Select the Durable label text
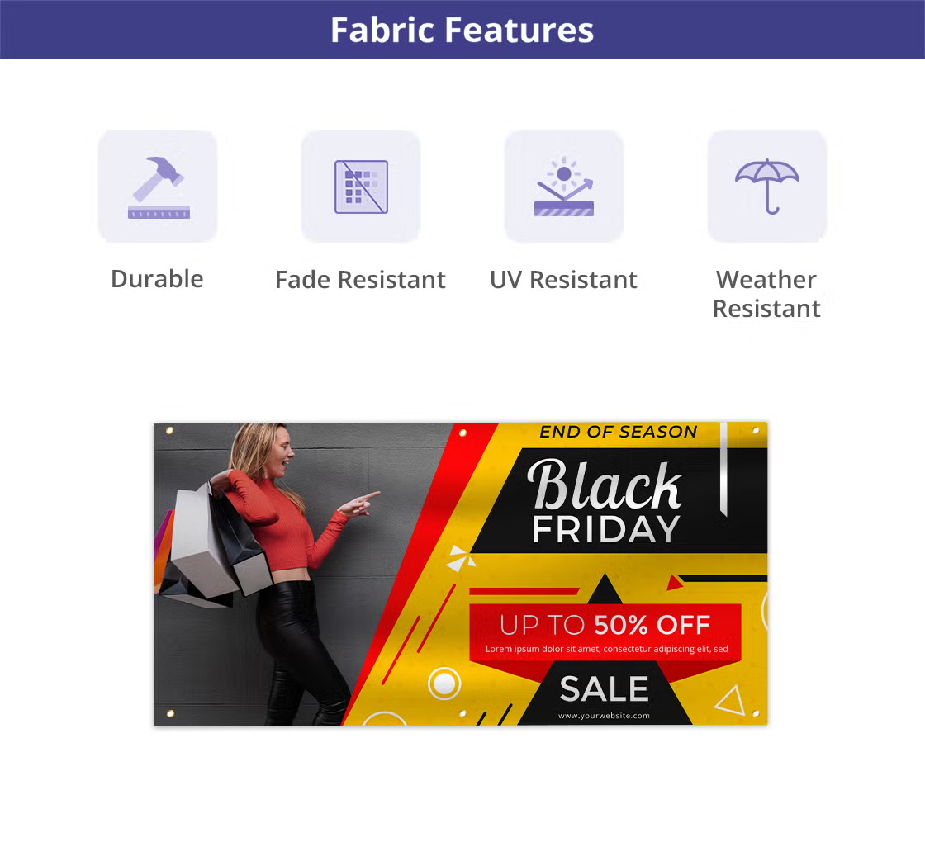The width and height of the screenshot is (925, 842). [157, 279]
